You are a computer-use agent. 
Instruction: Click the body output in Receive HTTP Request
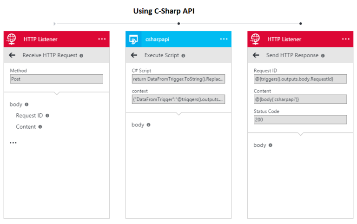(x=16, y=105)
